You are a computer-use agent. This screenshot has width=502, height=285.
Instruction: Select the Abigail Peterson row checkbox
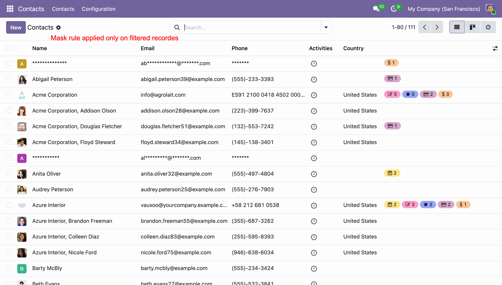[x=9, y=79]
